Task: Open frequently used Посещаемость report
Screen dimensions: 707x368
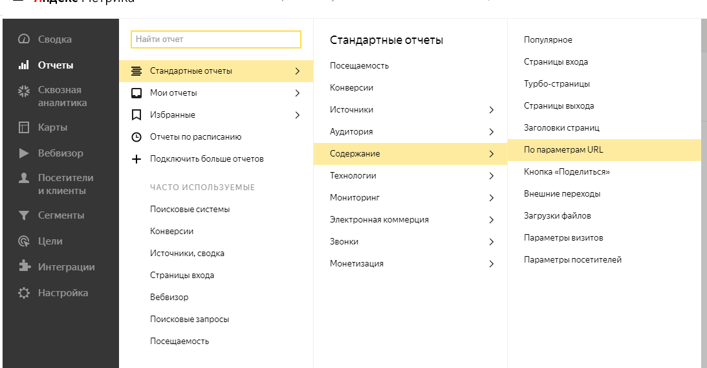Action: tap(179, 341)
